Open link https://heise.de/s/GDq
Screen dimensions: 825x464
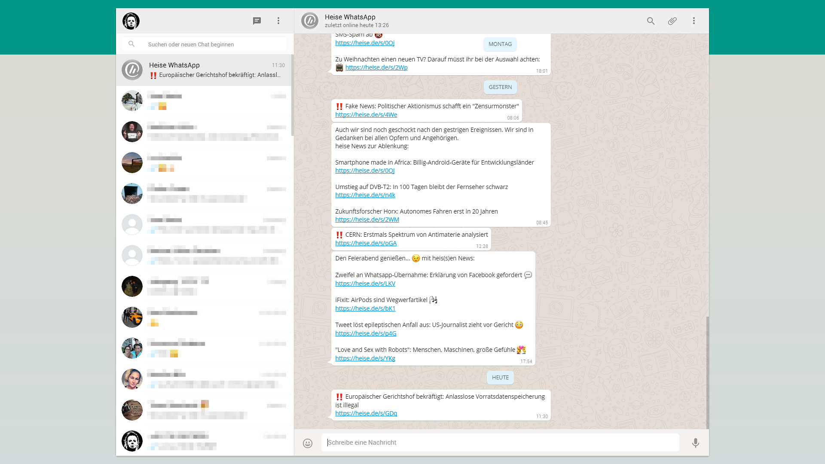[366, 413]
